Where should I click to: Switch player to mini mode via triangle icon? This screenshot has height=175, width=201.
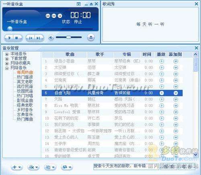91,4
